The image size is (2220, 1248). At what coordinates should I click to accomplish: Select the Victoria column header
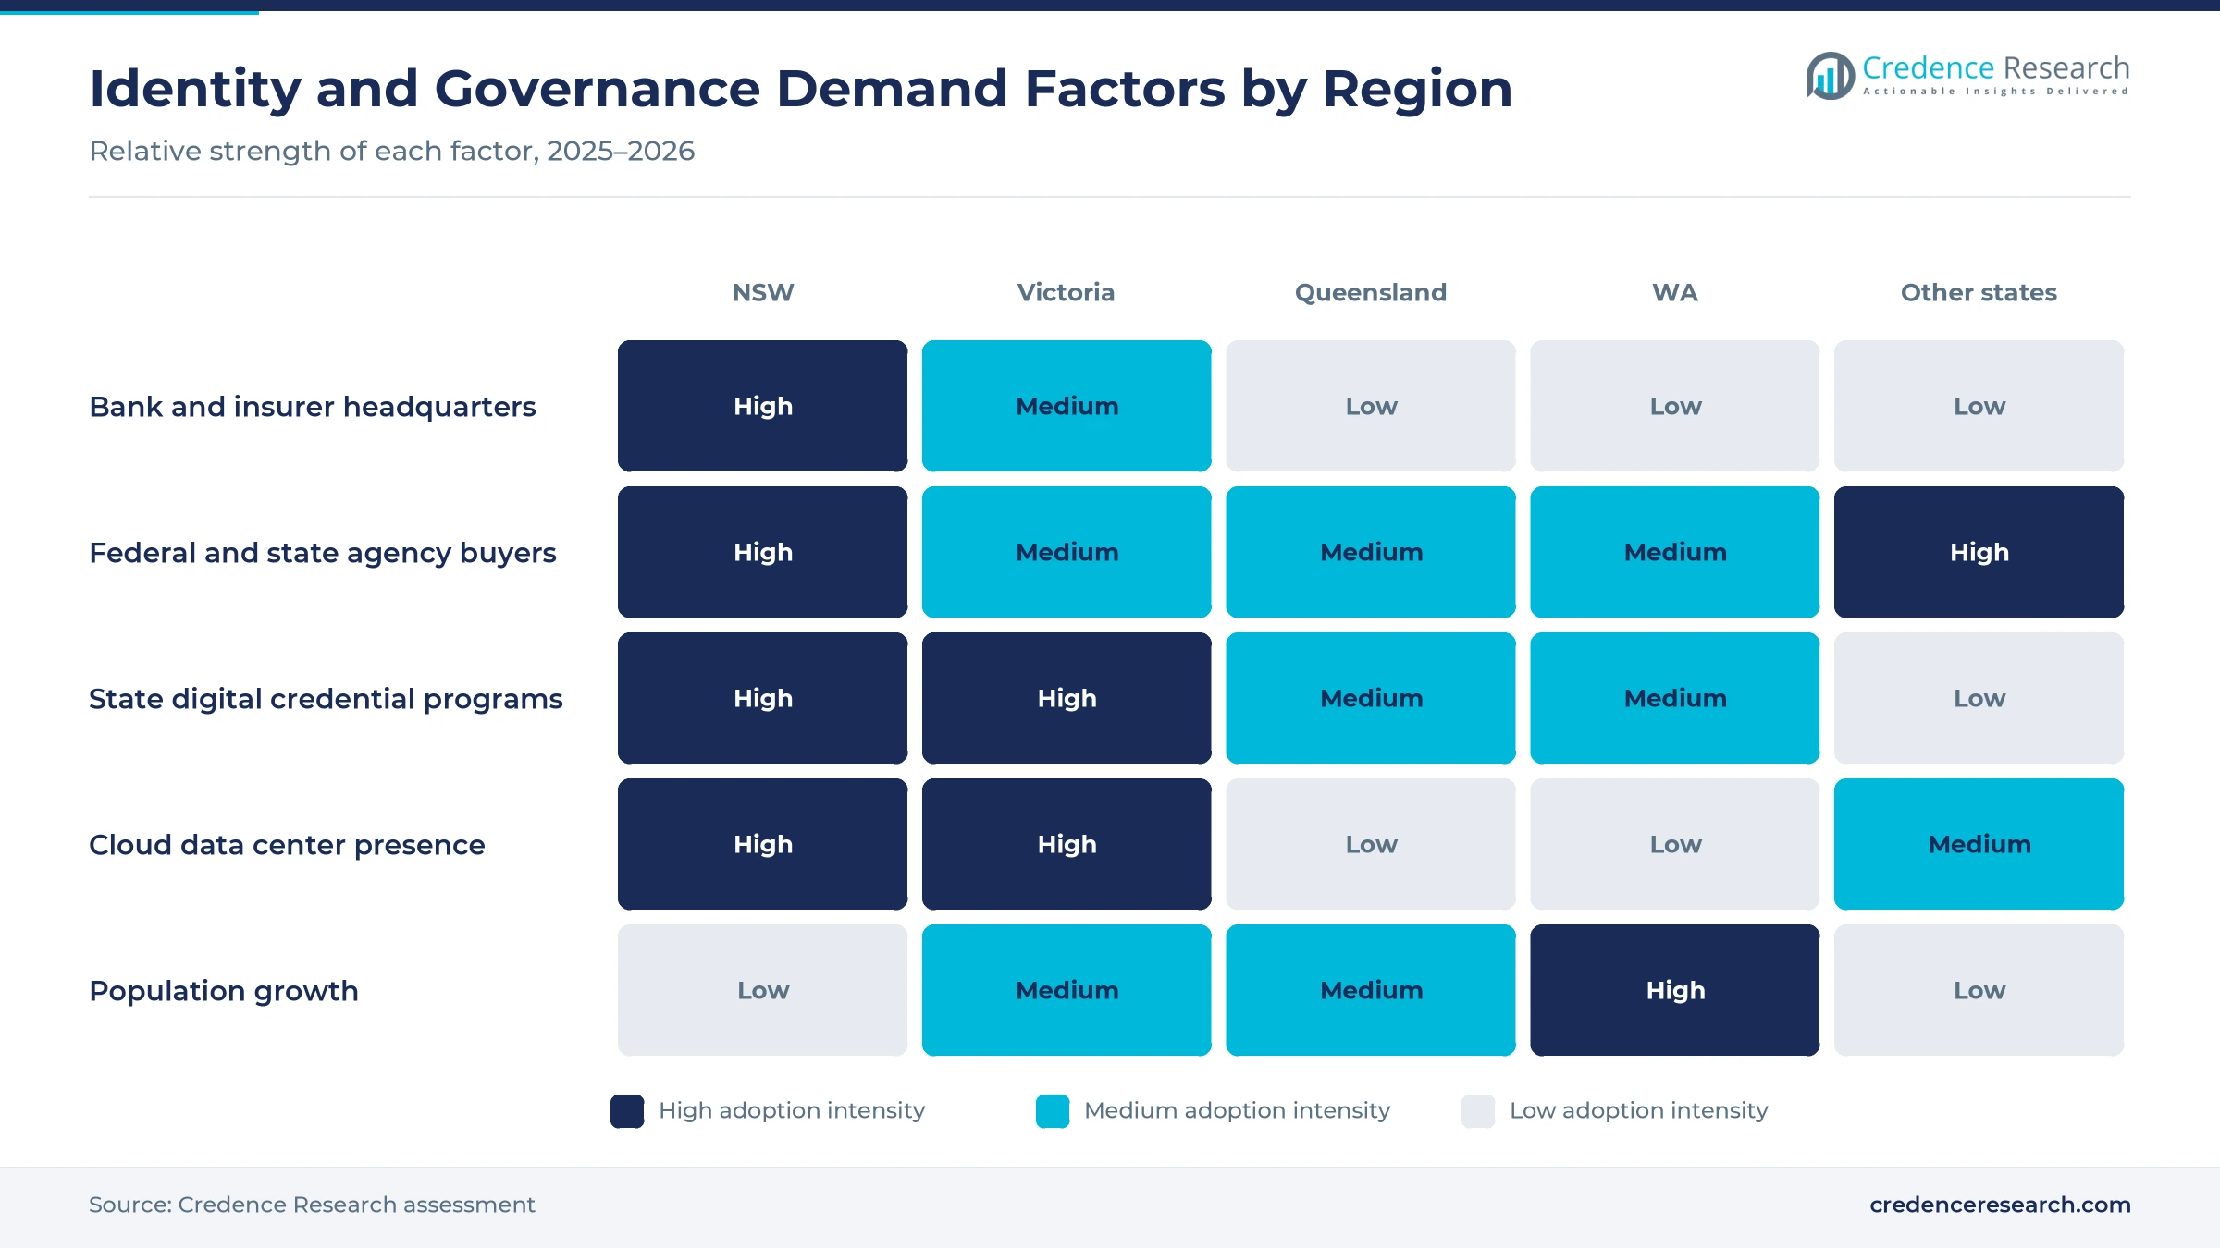click(1067, 292)
